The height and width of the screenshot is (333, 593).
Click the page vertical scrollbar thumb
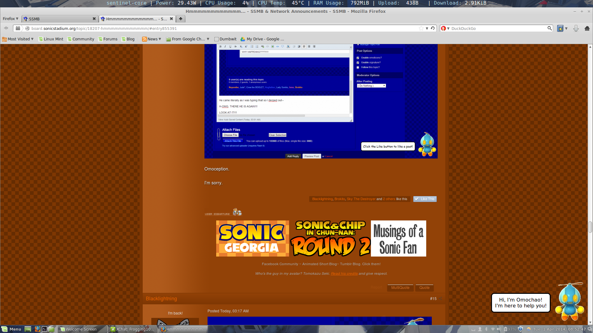coord(590,227)
